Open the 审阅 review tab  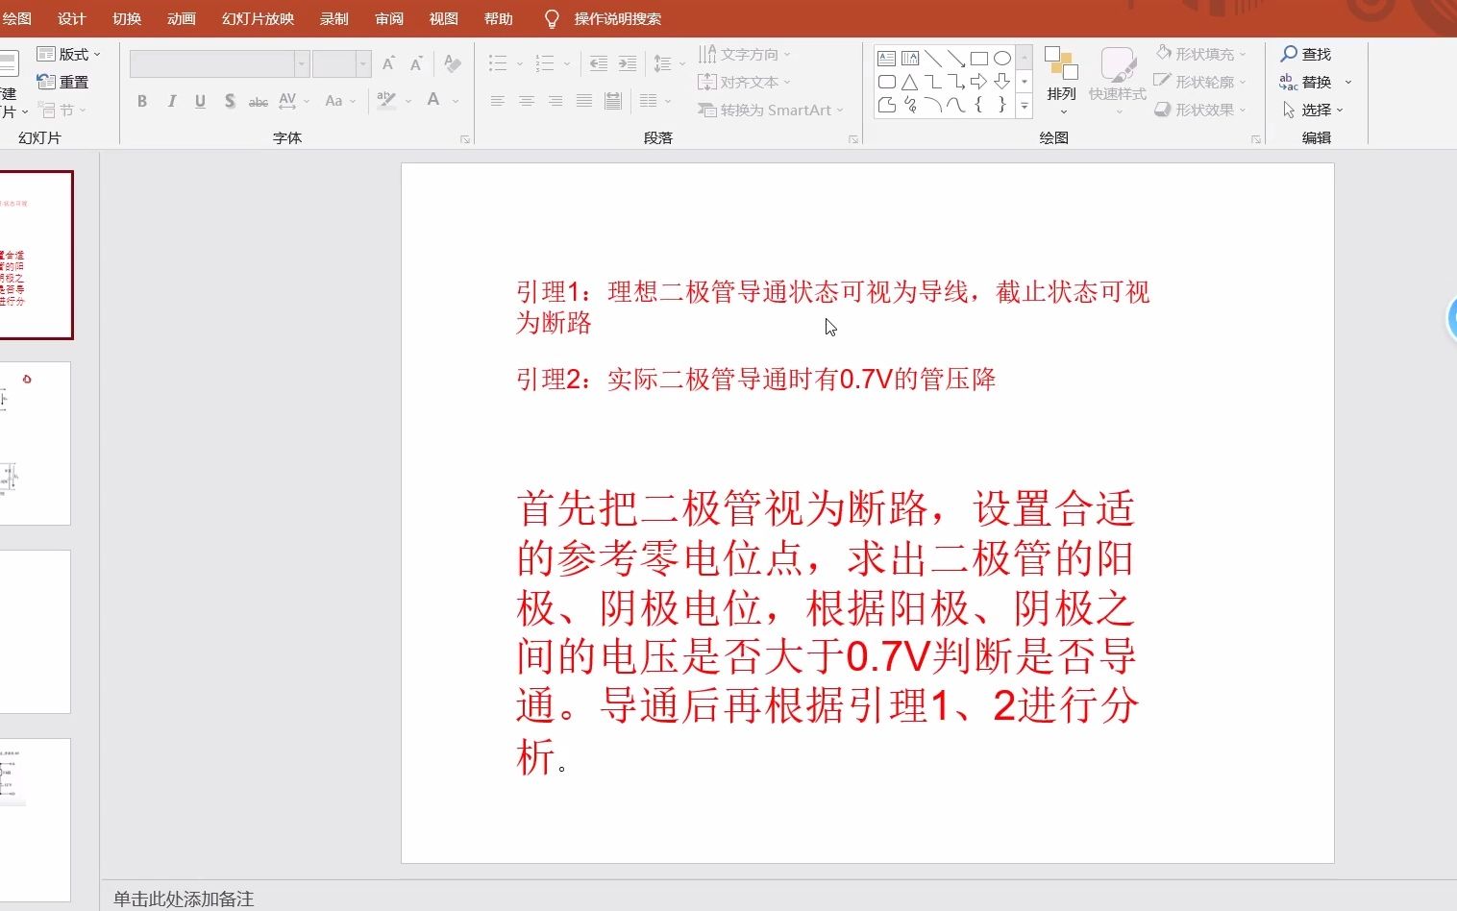click(389, 18)
